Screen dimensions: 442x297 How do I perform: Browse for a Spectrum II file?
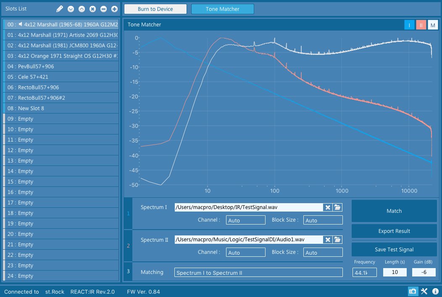click(337, 240)
